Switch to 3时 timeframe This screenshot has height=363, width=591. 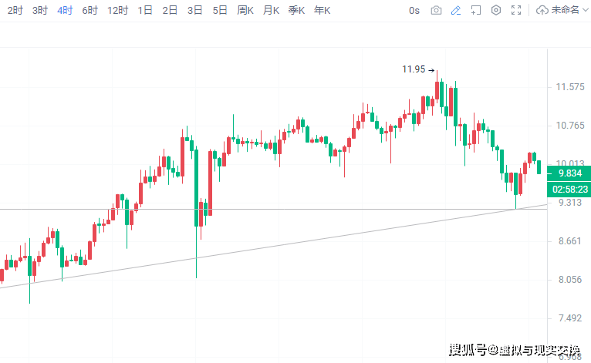(x=40, y=11)
